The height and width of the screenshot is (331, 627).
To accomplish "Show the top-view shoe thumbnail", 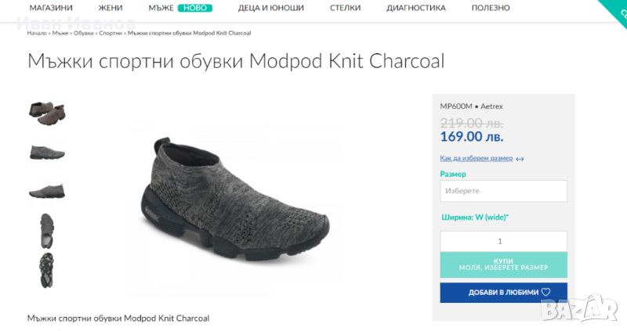I will (47, 230).
